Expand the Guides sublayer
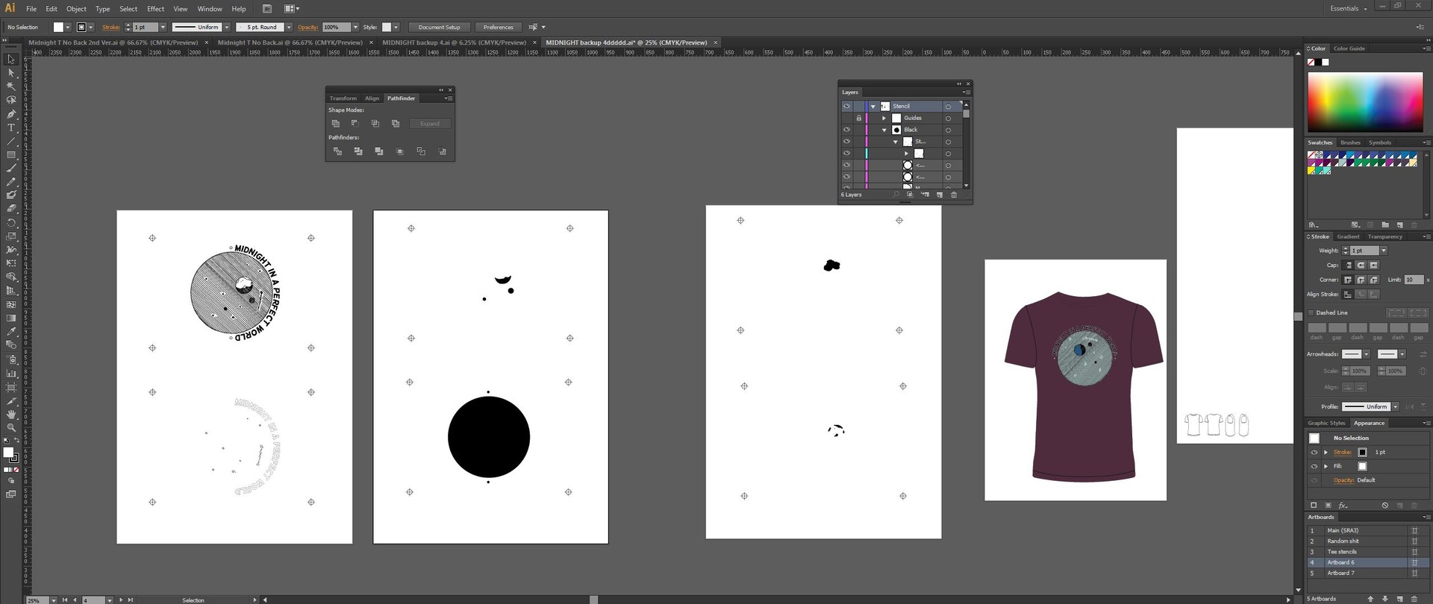 click(884, 118)
